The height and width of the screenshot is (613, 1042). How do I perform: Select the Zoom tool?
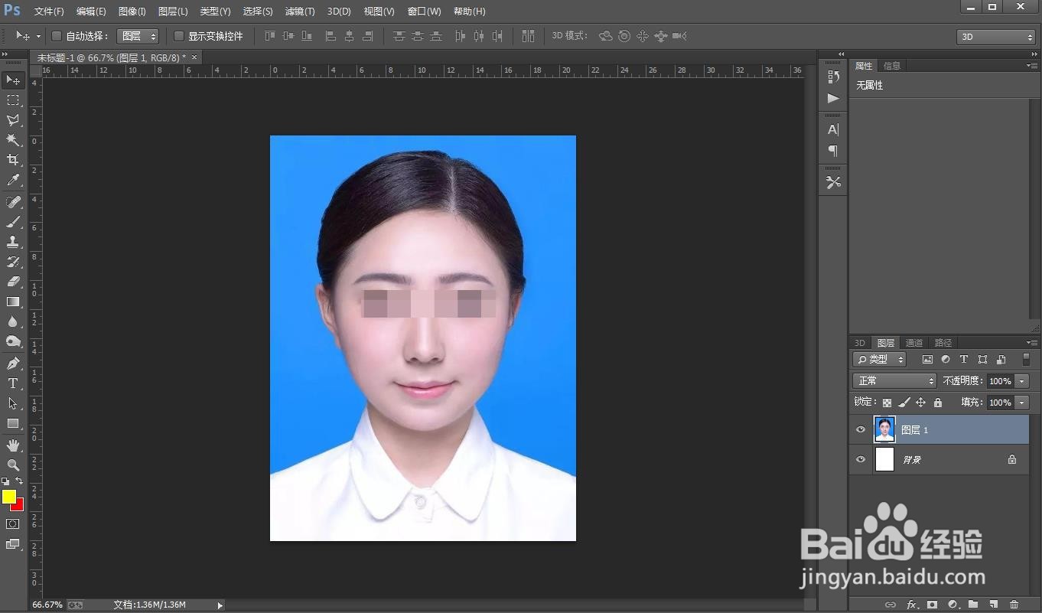pyautogui.click(x=13, y=465)
